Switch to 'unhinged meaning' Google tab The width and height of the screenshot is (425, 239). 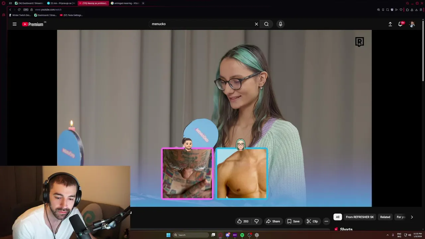pos(125,3)
